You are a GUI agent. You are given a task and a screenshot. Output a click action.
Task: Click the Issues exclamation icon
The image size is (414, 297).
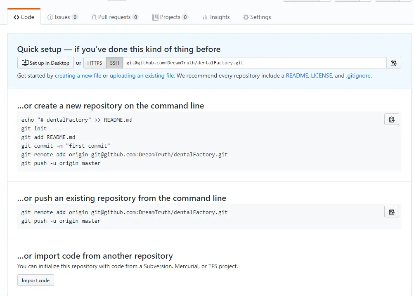[50, 17]
